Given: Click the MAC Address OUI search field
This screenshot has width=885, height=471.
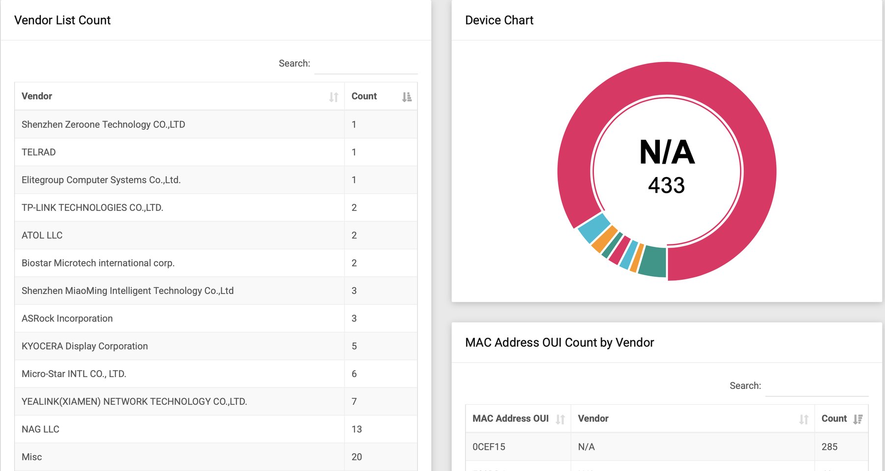Looking at the screenshot, I should pos(817,386).
